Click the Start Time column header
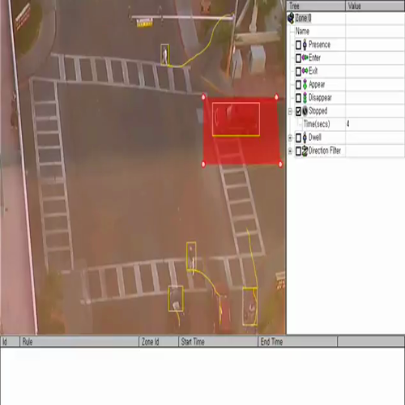Image resolution: width=405 pixels, height=405 pixels. (x=218, y=342)
